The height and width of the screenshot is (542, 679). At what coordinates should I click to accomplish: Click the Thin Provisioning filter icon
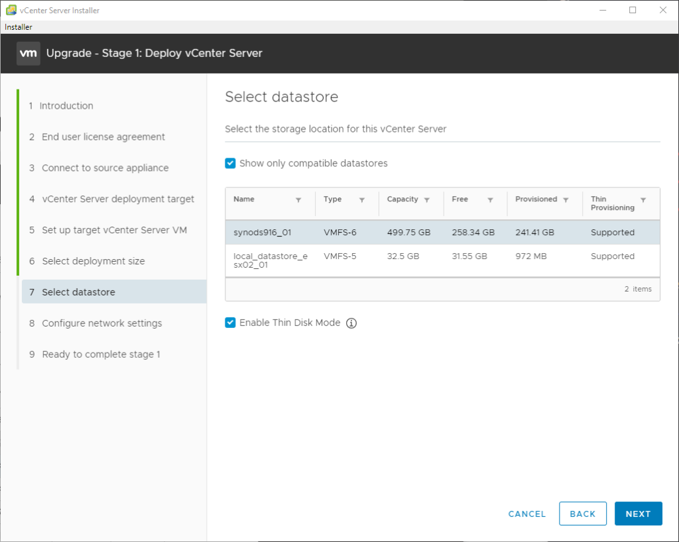tap(643, 200)
